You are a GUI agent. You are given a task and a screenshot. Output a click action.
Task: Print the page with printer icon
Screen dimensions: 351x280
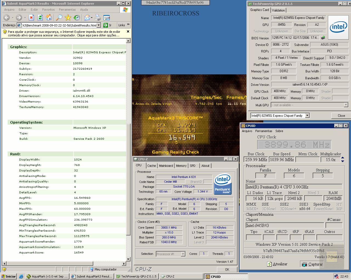(98, 17)
